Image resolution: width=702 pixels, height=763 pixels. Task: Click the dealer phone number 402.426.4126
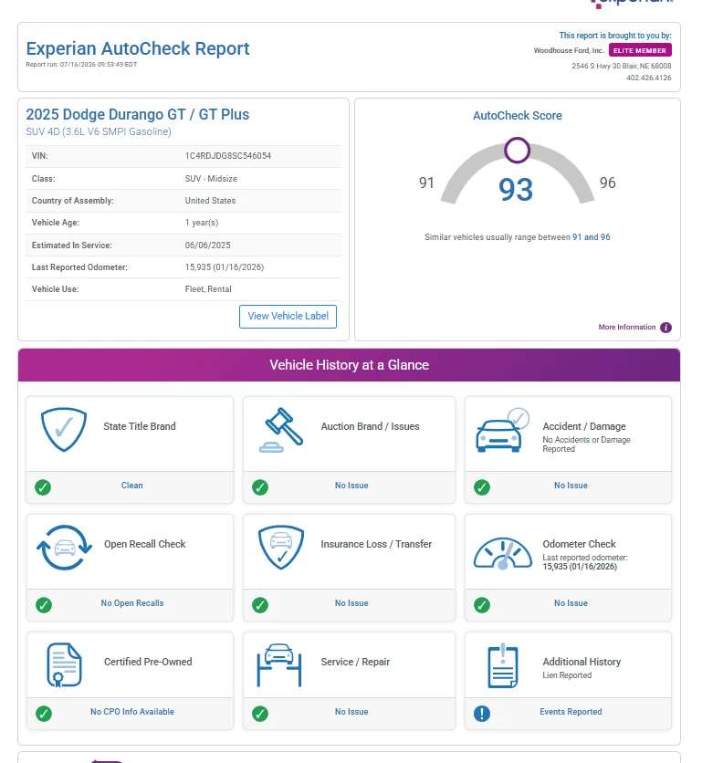[648, 78]
